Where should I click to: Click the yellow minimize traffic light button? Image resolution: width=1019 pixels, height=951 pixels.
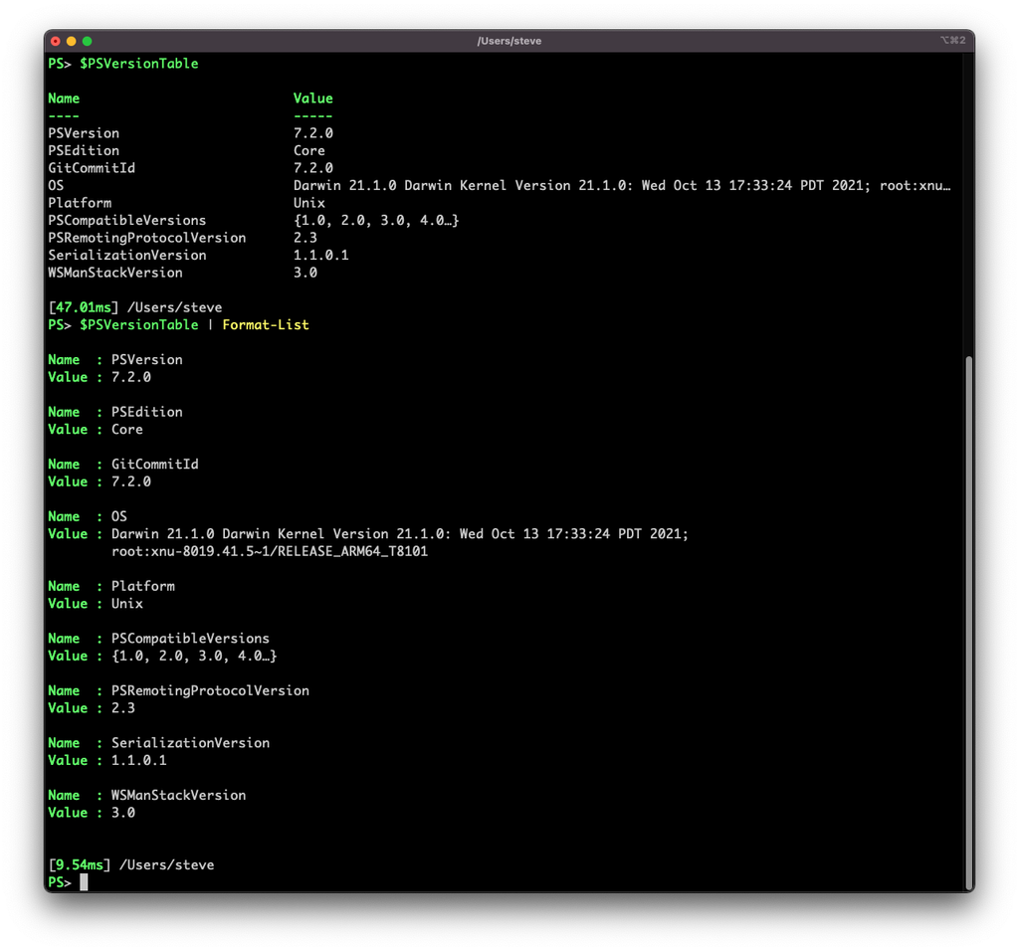(72, 41)
